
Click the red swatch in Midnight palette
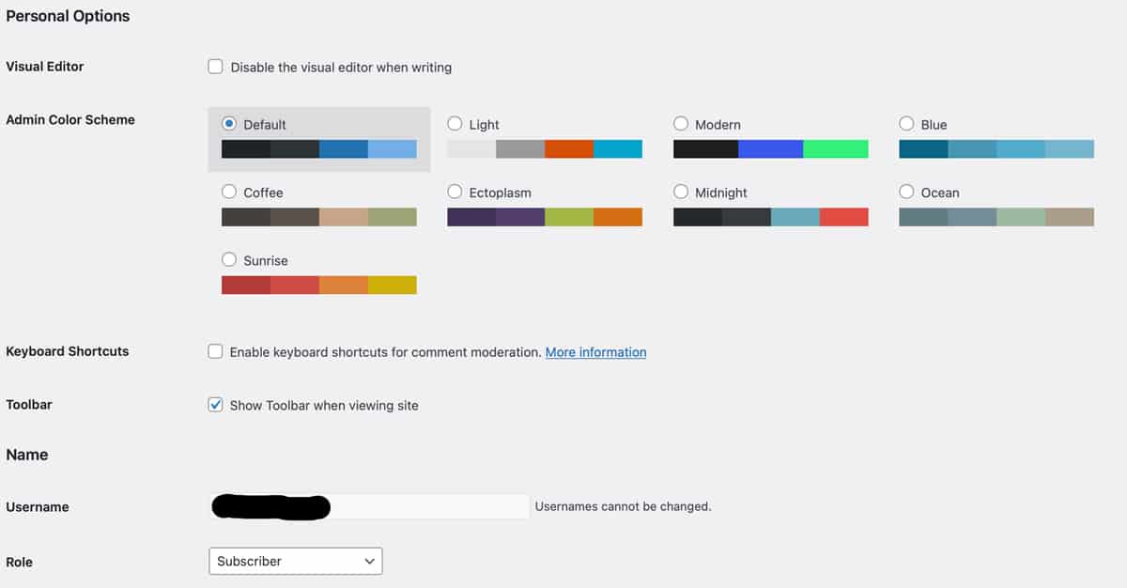pos(843,217)
